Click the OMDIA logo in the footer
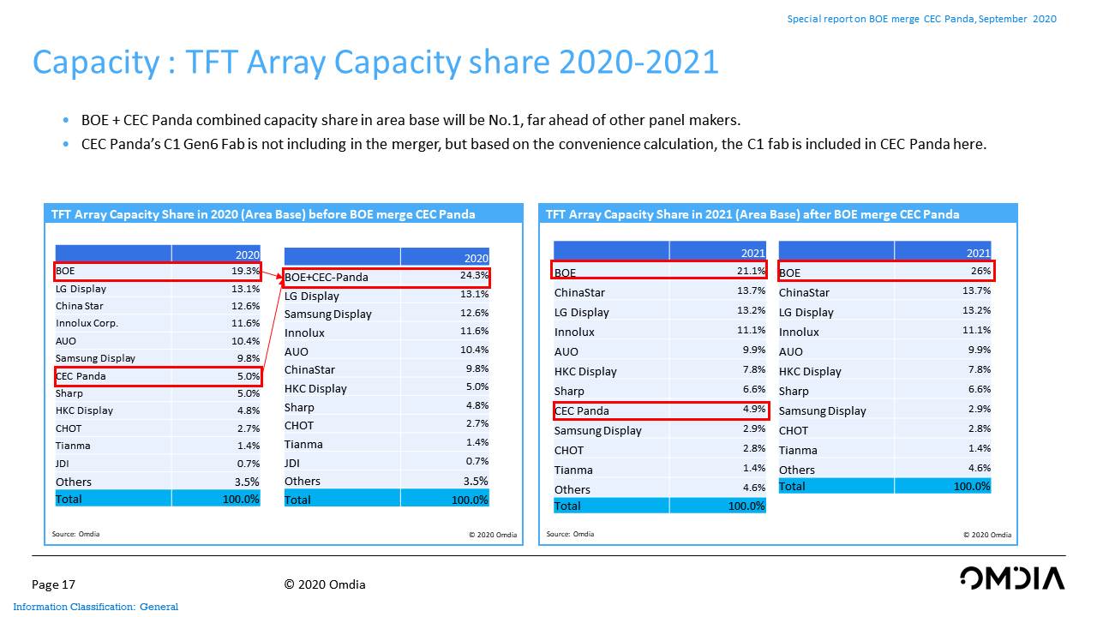 tap(1012, 578)
